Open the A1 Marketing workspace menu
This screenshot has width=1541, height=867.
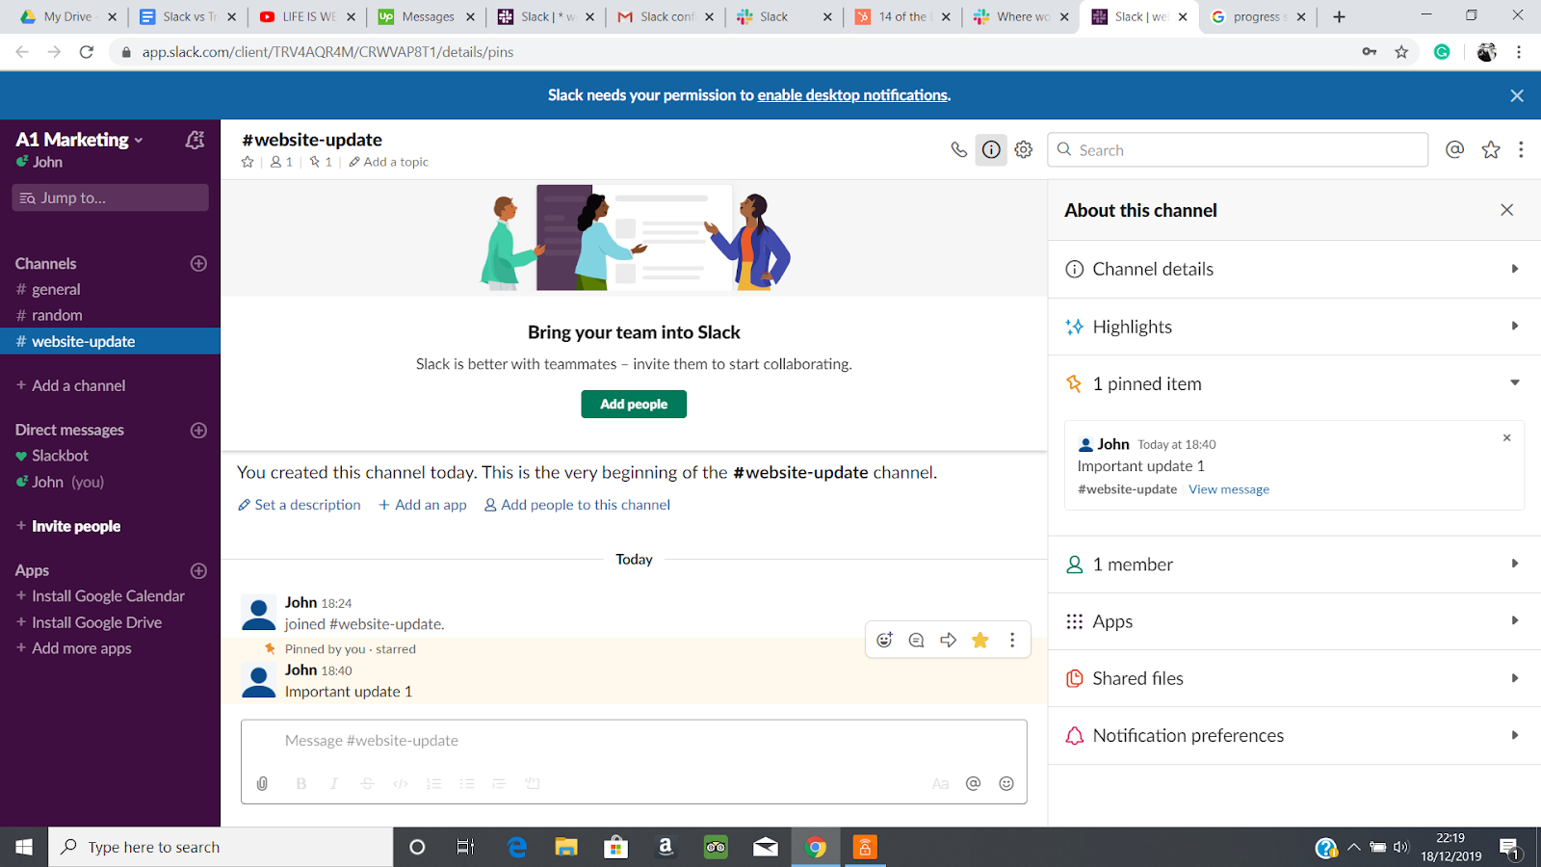click(x=79, y=140)
